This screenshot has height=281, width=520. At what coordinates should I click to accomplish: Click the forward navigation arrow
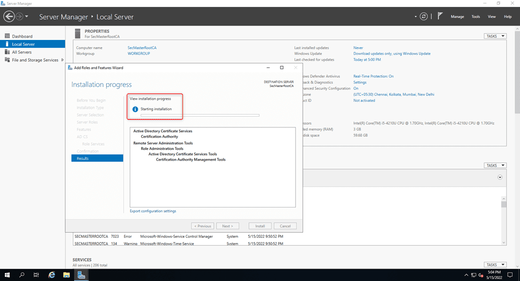click(x=20, y=16)
